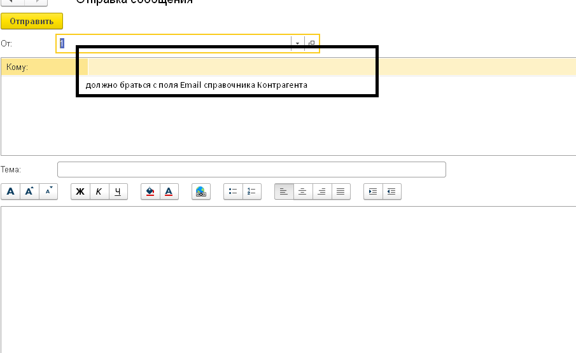Increase the paragraph indent
The width and height of the screenshot is (576, 353).
click(x=373, y=191)
